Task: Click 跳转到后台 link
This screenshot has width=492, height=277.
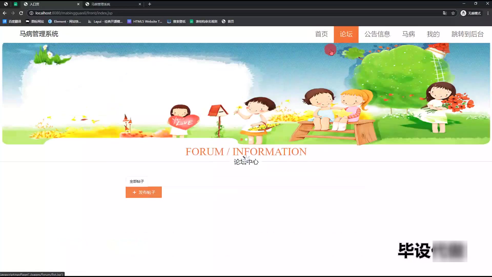Action: (467, 34)
